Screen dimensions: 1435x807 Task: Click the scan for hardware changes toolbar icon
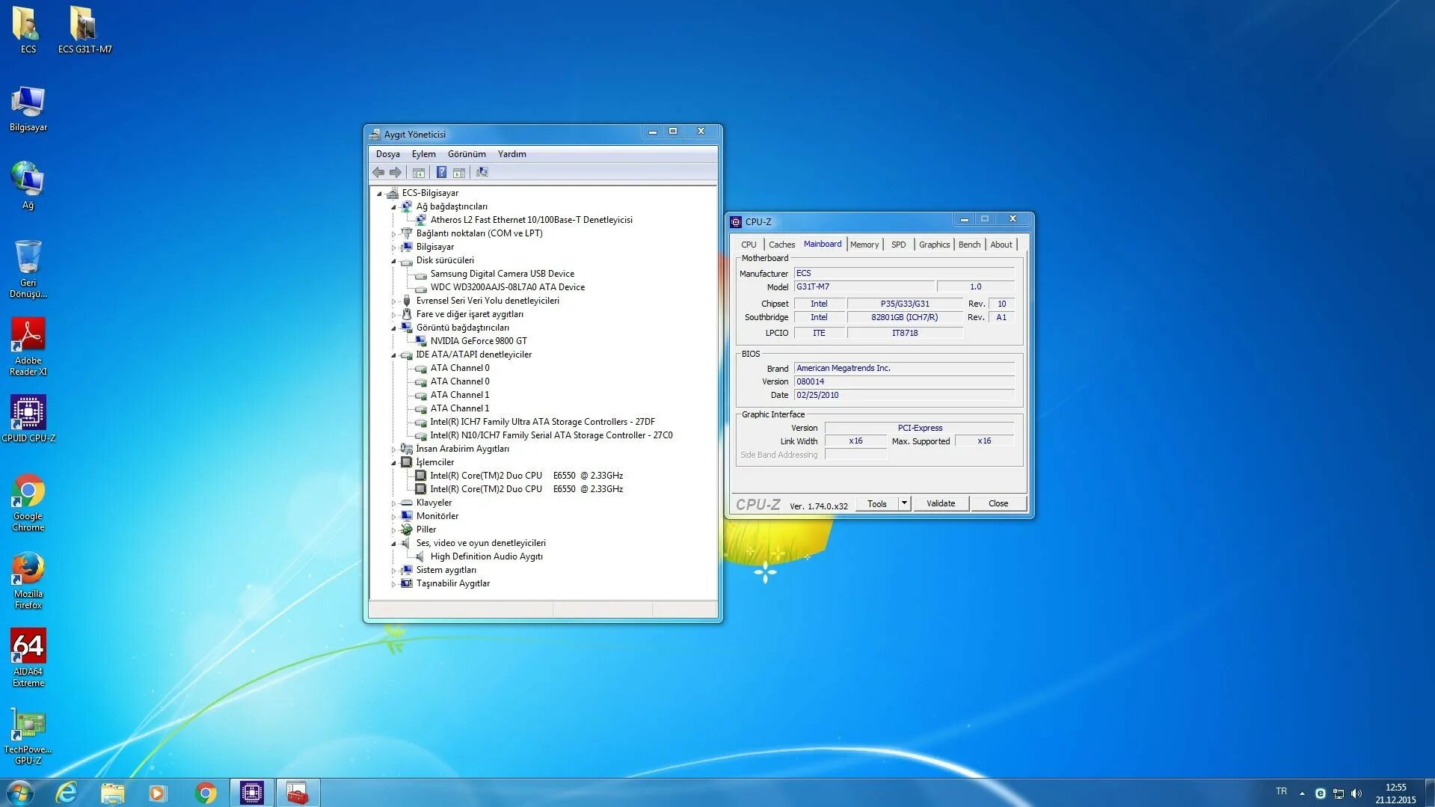coord(482,173)
